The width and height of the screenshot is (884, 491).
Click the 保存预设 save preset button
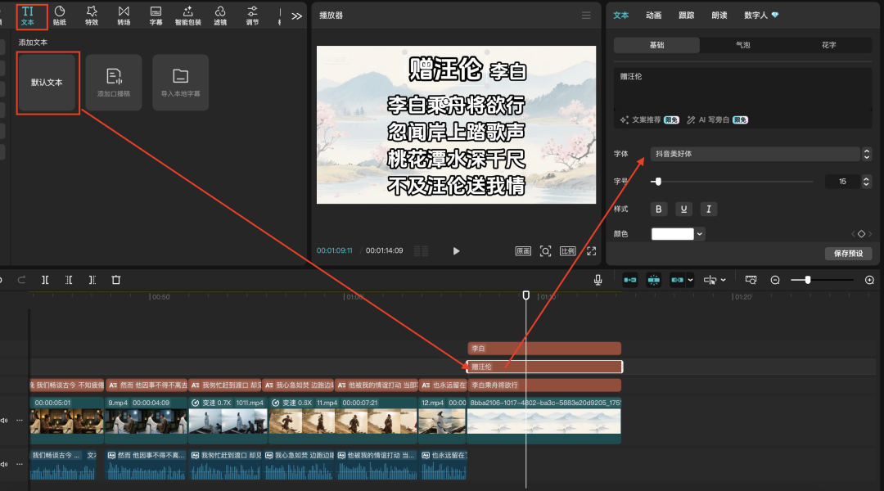(x=848, y=254)
